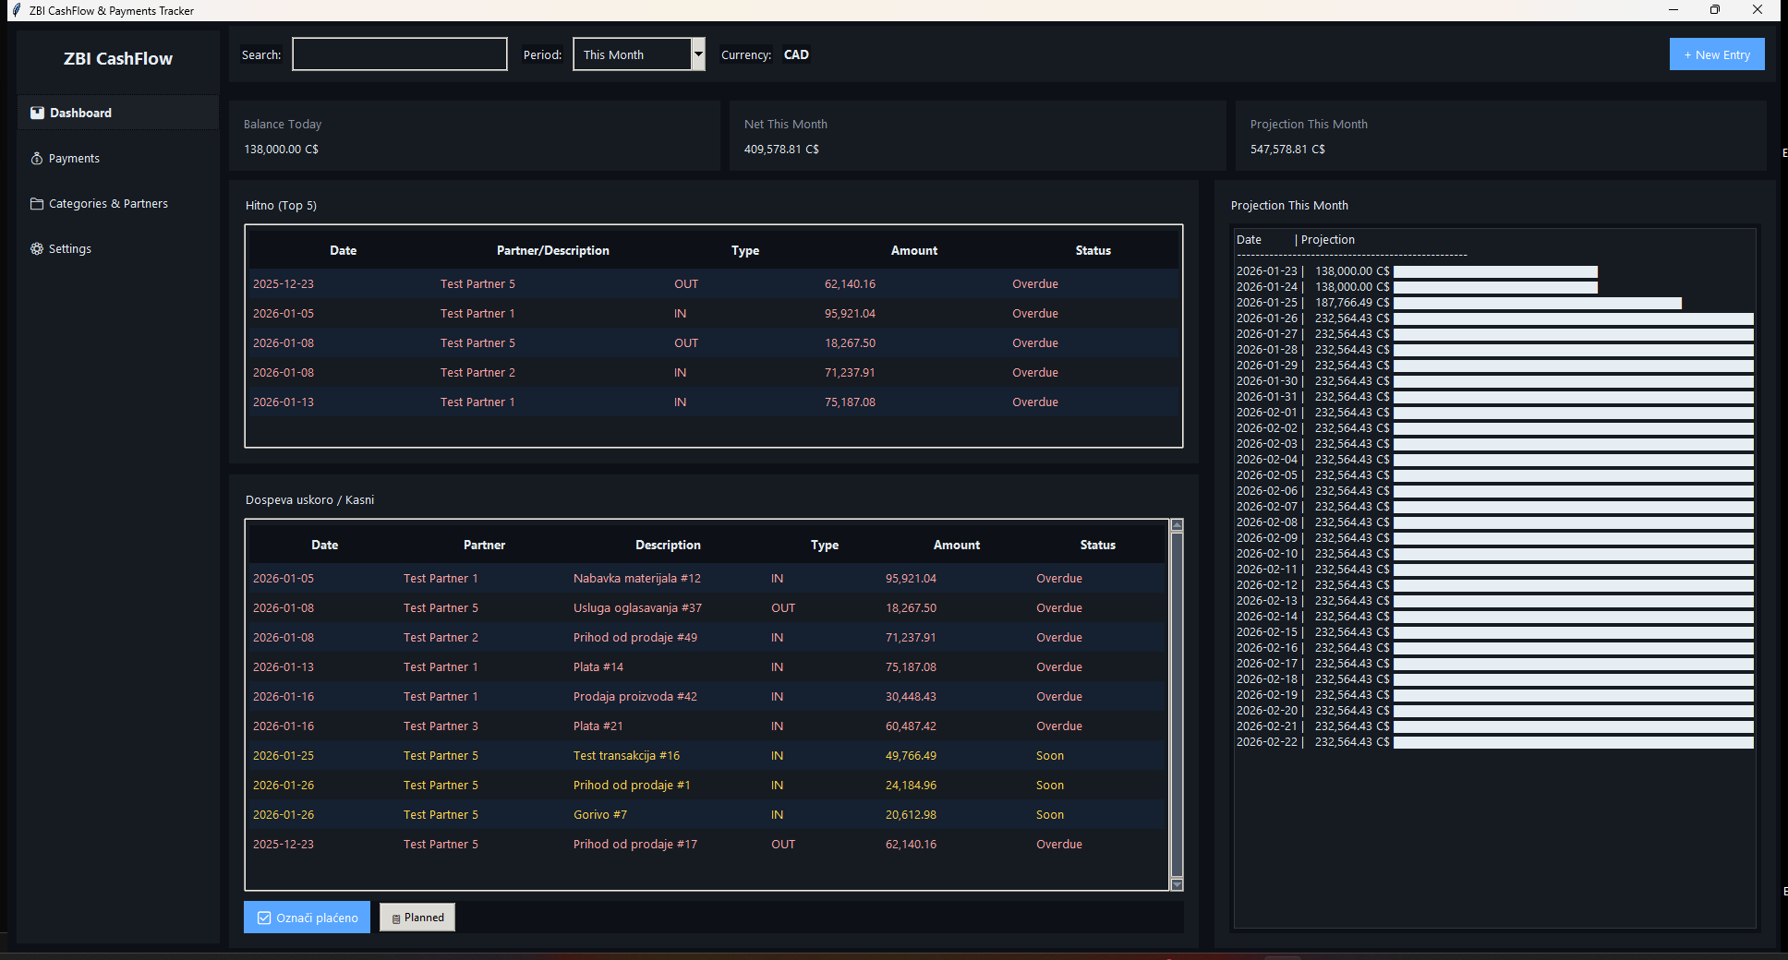This screenshot has height=960, width=1788.
Task: Click the 2026-02-01 projection row
Action: [1494, 413]
